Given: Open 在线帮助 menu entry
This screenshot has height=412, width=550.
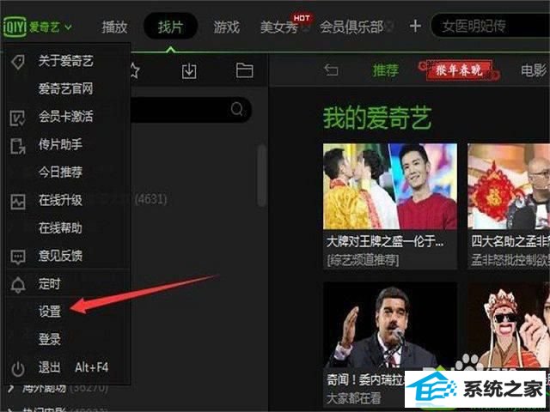Looking at the screenshot, I should tap(60, 227).
